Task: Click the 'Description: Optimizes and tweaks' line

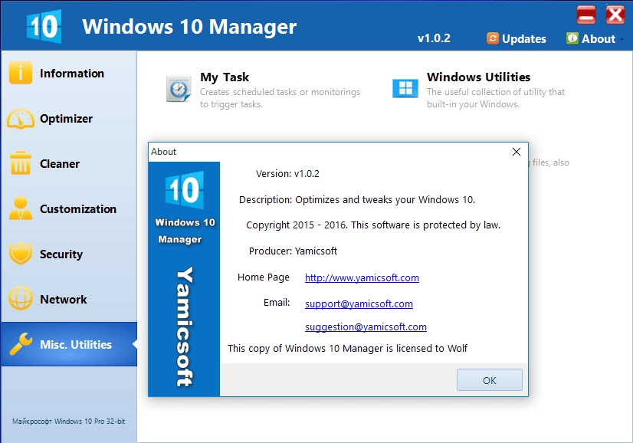Action: pos(357,199)
